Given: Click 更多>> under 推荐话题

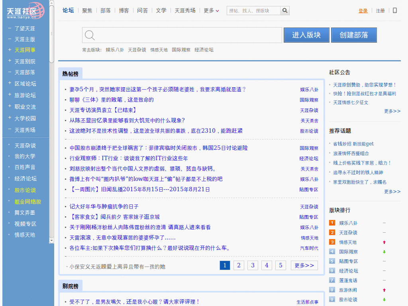Looking at the screenshot, I should tap(392, 192).
